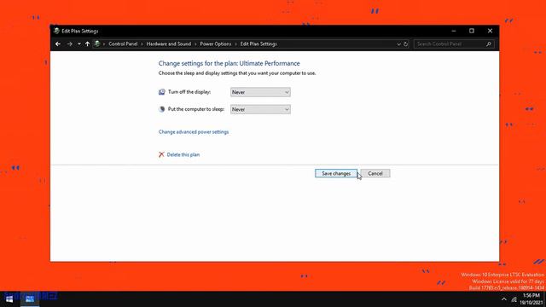The width and height of the screenshot is (546, 307).
Task: Click the sleep moon icon
Action: point(161,109)
